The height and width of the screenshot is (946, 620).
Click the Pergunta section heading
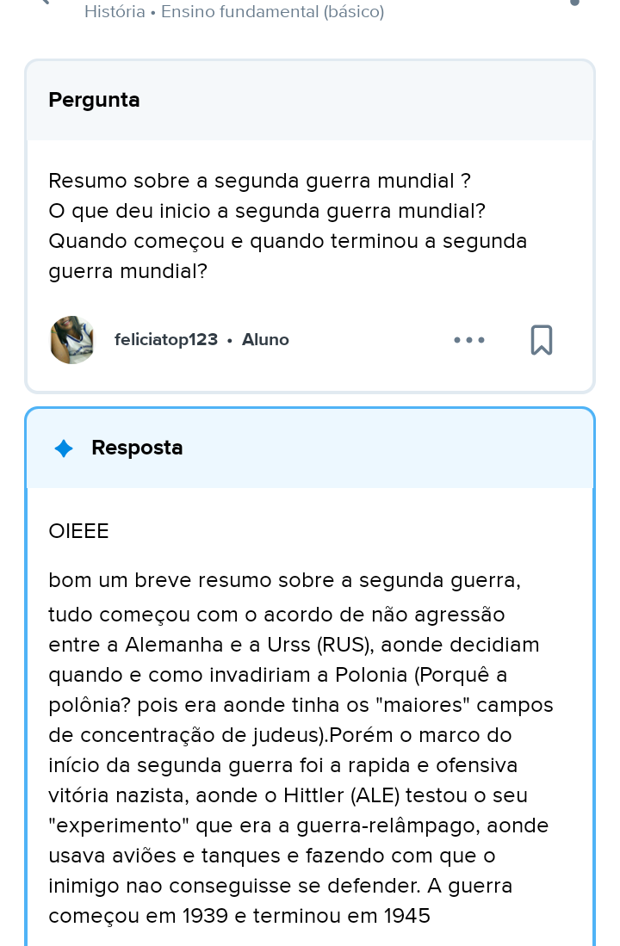tap(94, 100)
